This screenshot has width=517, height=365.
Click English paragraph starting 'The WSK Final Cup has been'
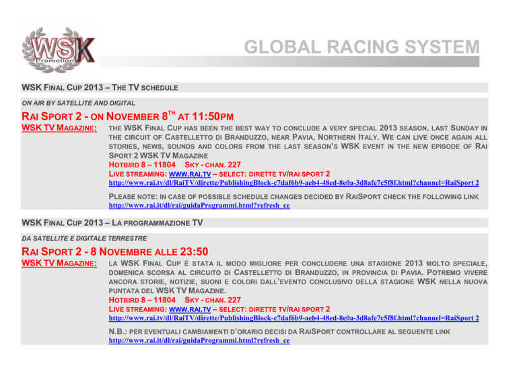298,142
